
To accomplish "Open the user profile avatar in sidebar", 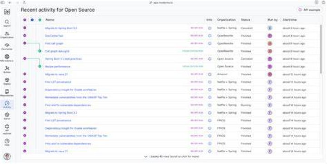I will [x=7, y=156].
